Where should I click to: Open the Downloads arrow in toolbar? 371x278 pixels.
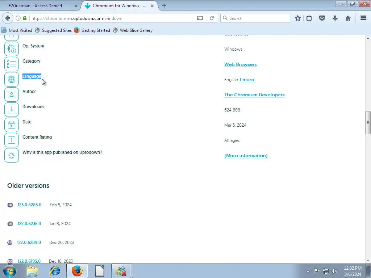335,18
